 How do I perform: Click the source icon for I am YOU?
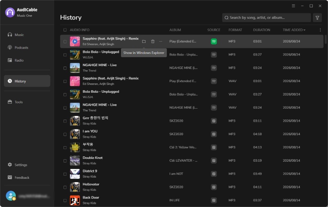pos(214,134)
